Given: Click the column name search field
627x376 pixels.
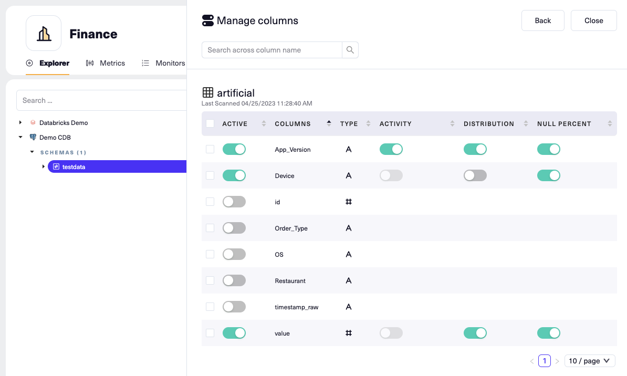Looking at the screenshot, I should coord(272,50).
